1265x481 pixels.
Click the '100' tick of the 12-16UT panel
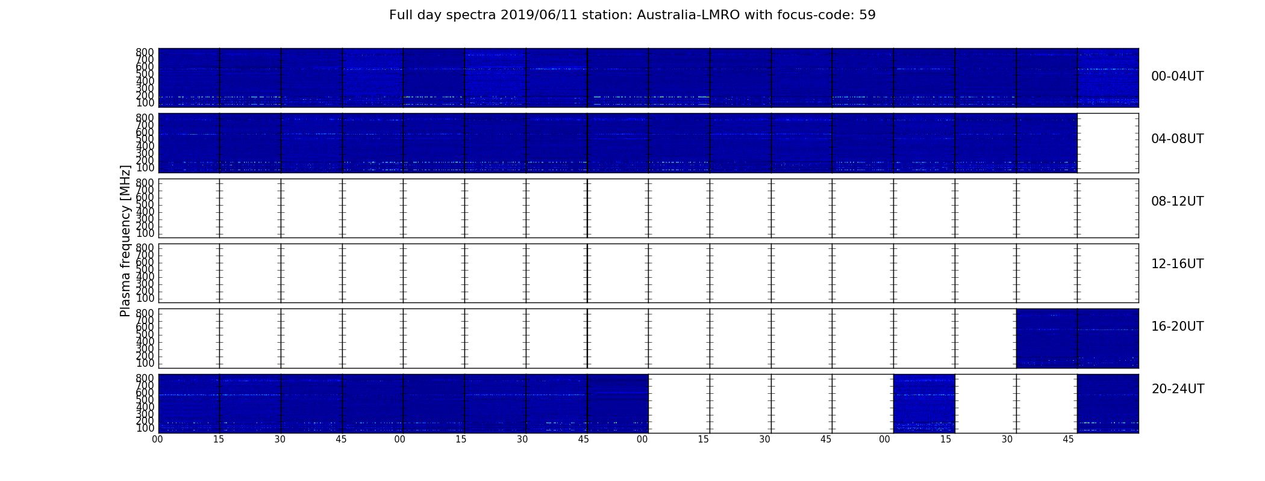tap(145, 298)
